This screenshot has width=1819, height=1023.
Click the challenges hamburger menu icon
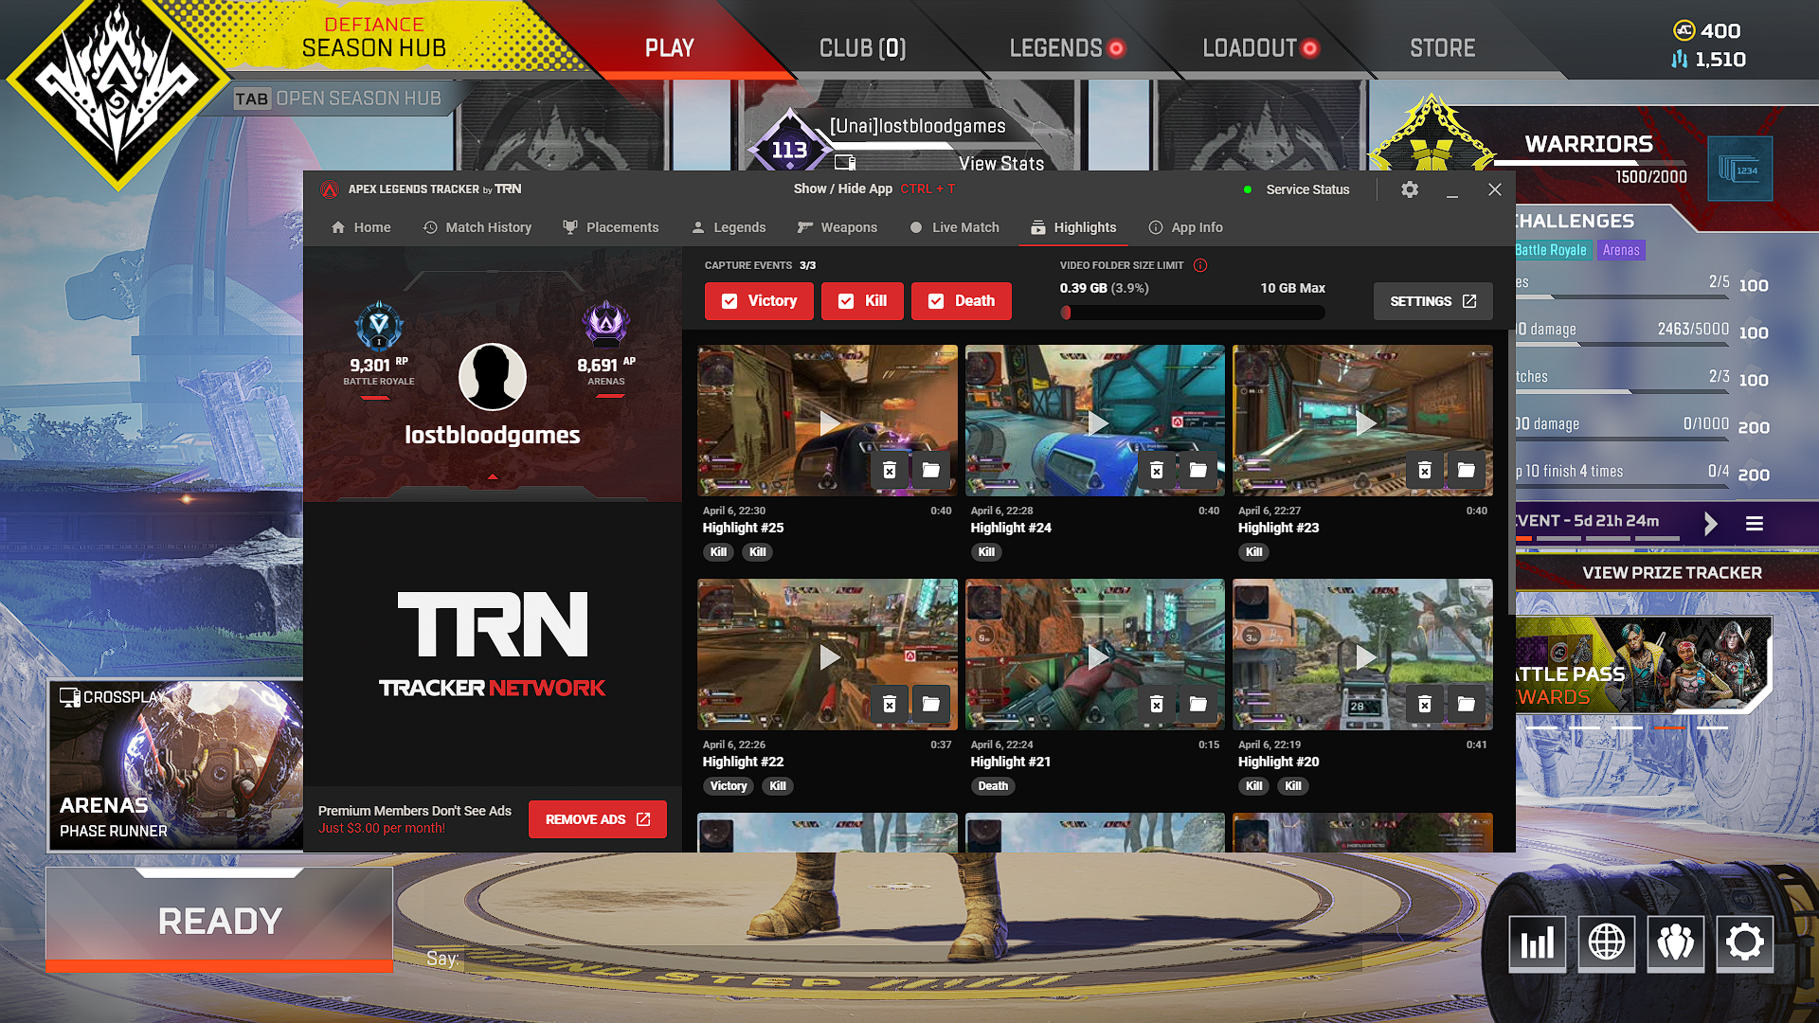pyautogui.click(x=1755, y=523)
